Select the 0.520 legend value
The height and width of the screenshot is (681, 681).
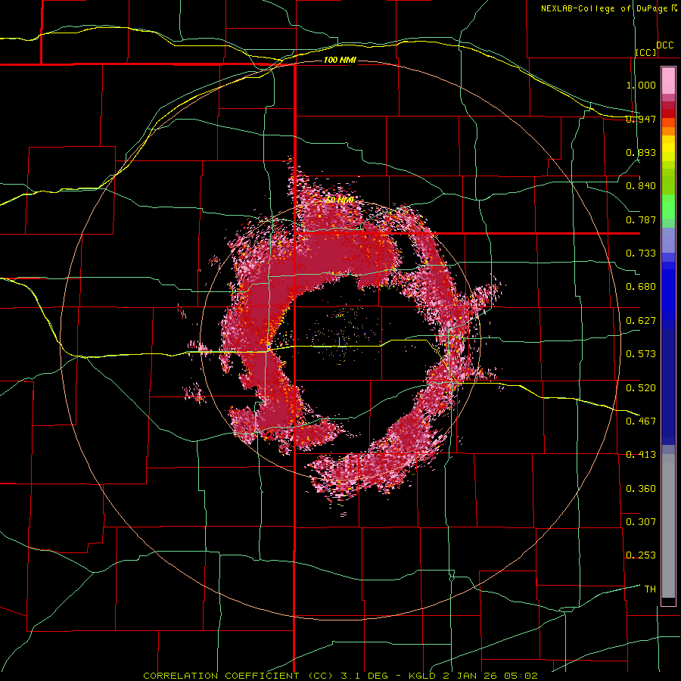pos(641,388)
